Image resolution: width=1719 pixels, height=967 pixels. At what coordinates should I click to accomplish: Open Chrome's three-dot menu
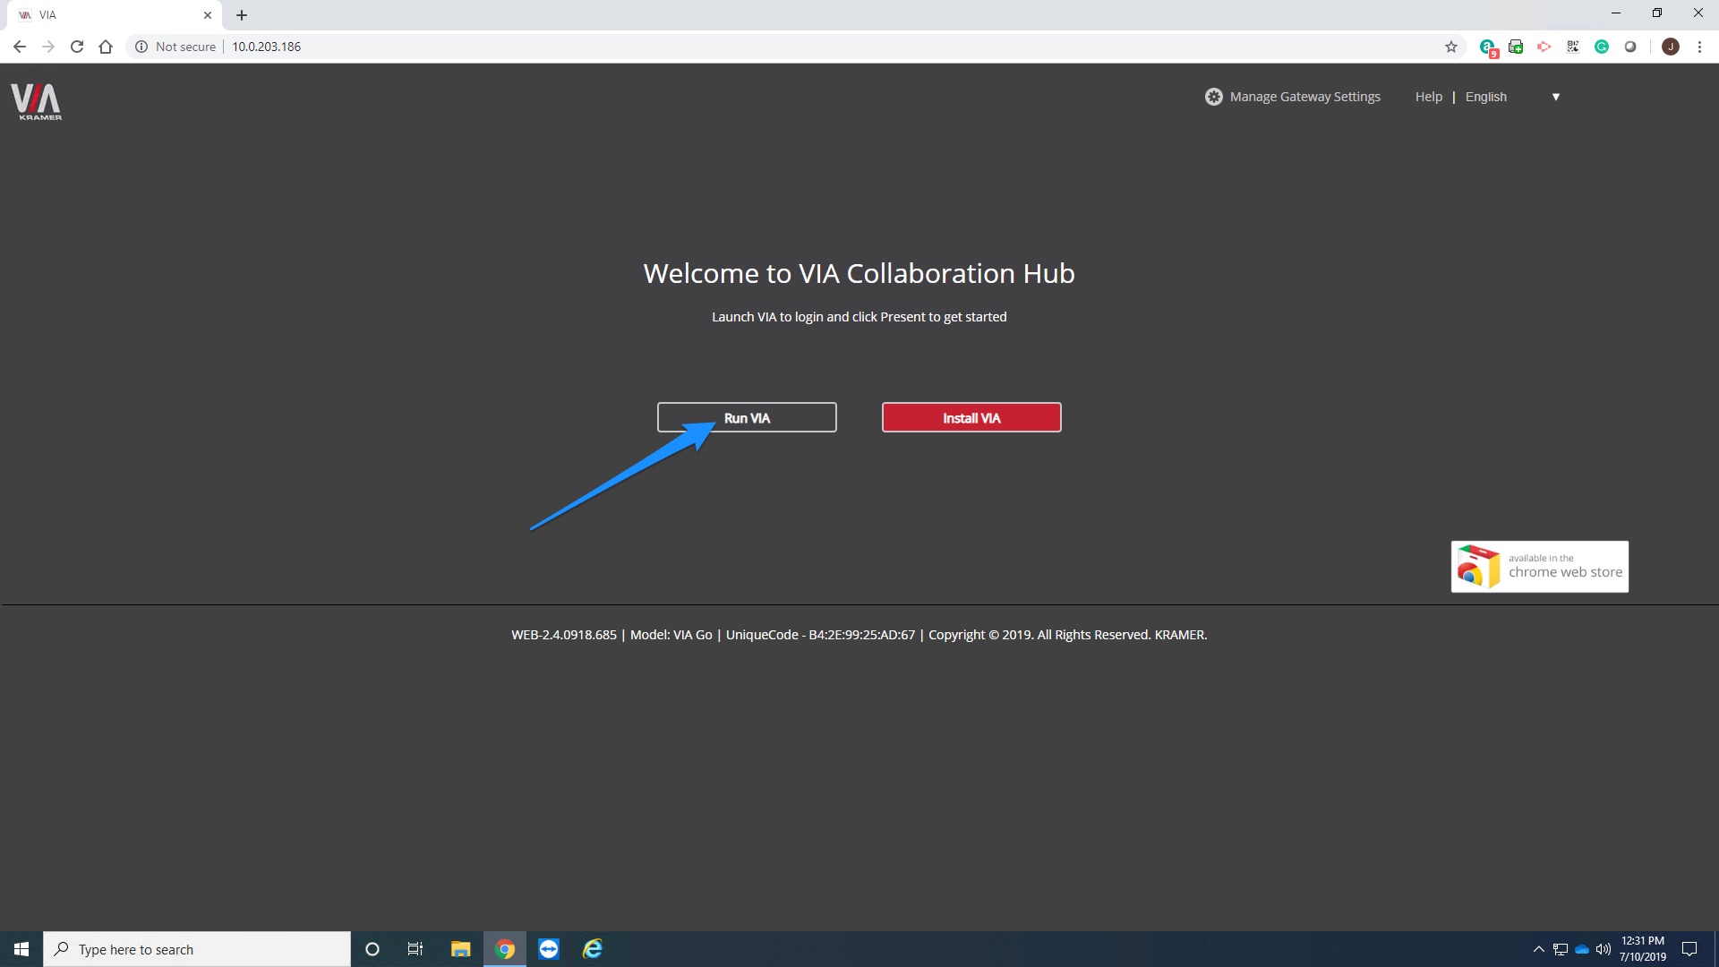pos(1699,47)
